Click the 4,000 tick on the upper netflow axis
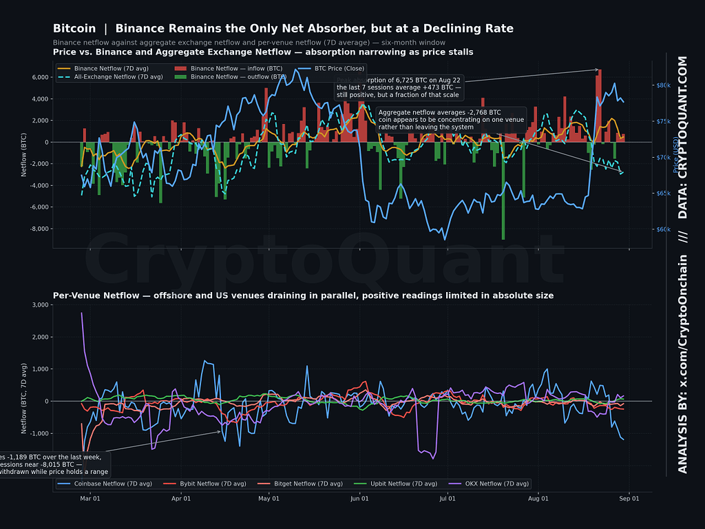705x529 pixels. coord(40,99)
